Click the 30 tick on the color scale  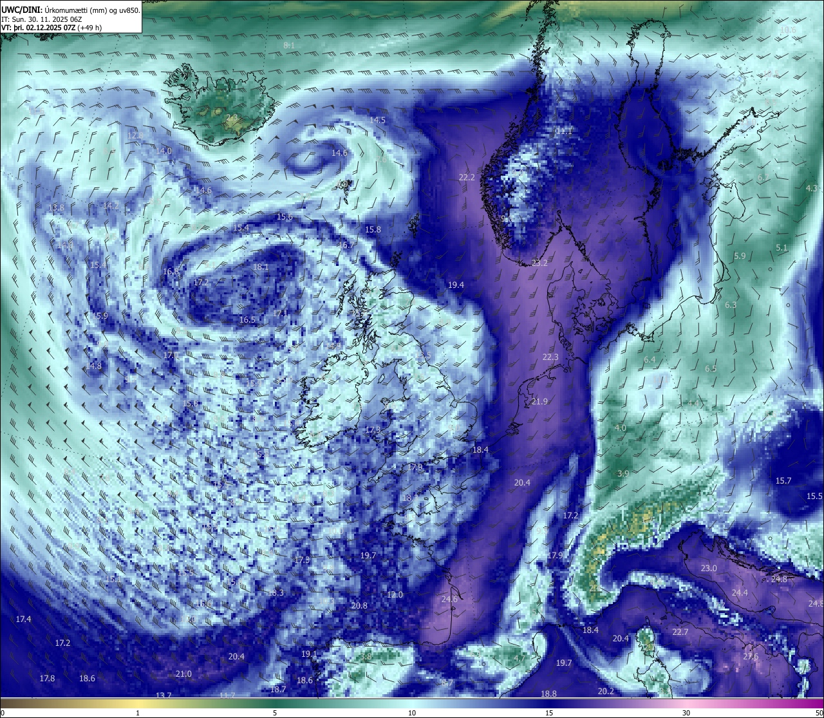click(x=686, y=713)
